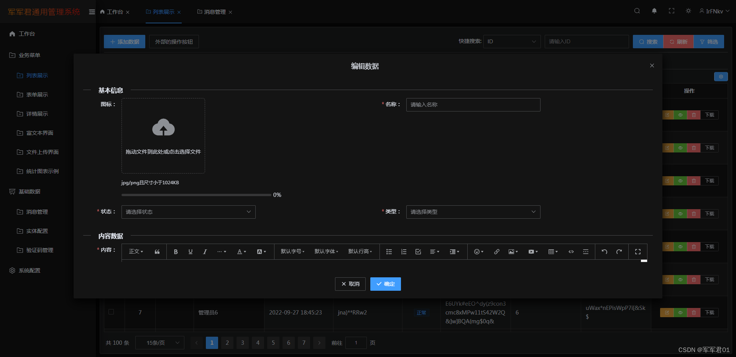Close the 消息管理 tab
736x357 pixels.
pos(230,12)
